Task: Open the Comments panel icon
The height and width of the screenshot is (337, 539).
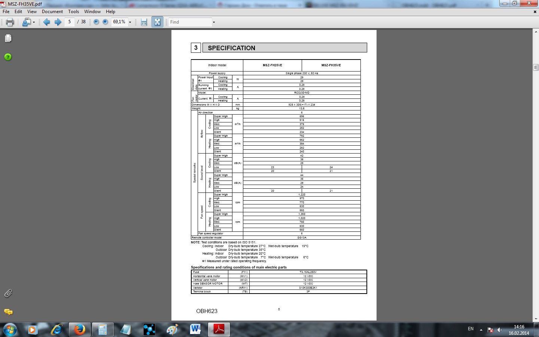Action: coord(8,312)
